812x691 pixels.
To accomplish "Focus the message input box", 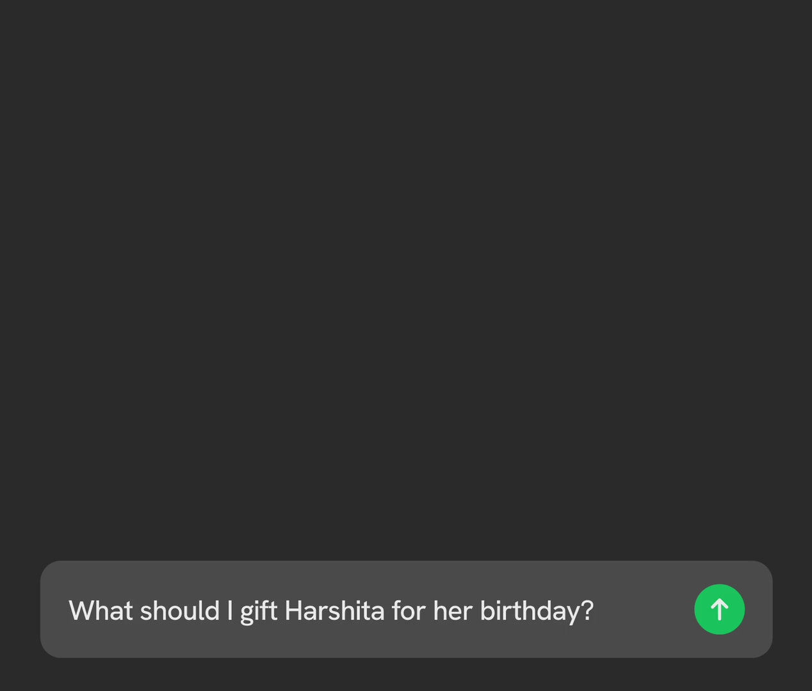I will pos(406,609).
